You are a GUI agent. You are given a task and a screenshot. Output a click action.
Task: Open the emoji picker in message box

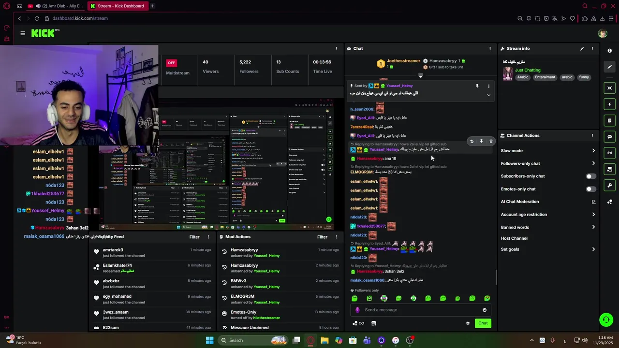click(485, 310)
